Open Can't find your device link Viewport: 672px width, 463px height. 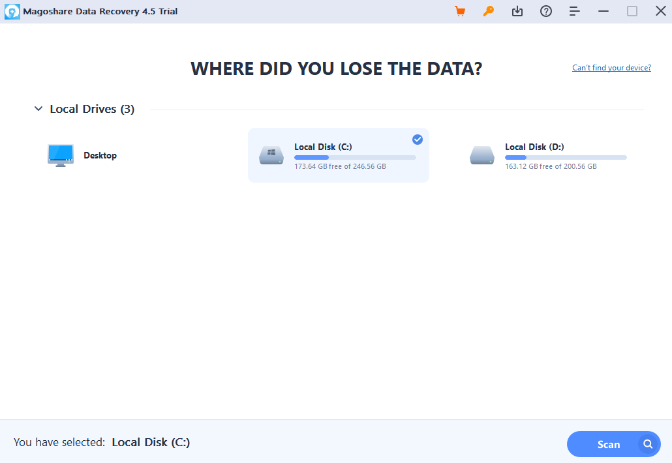[x=611, y=68]
